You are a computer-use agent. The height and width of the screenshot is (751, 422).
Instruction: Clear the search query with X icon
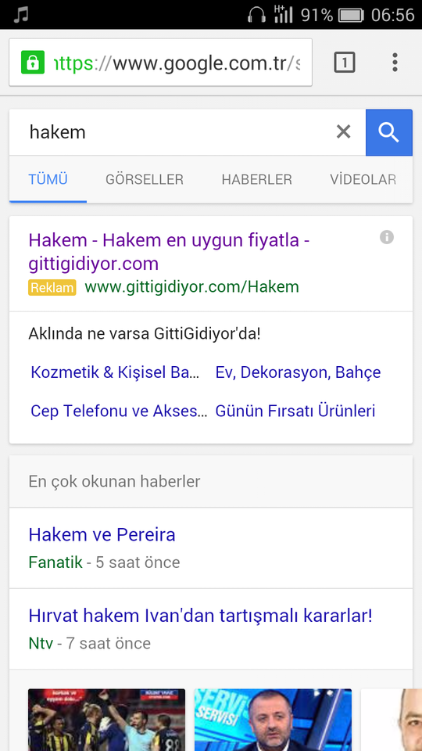point(344,131)
